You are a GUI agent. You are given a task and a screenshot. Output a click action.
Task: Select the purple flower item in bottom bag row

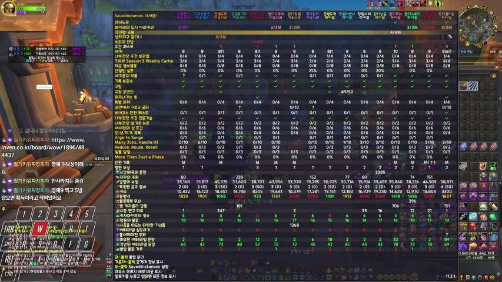[463, 246]
